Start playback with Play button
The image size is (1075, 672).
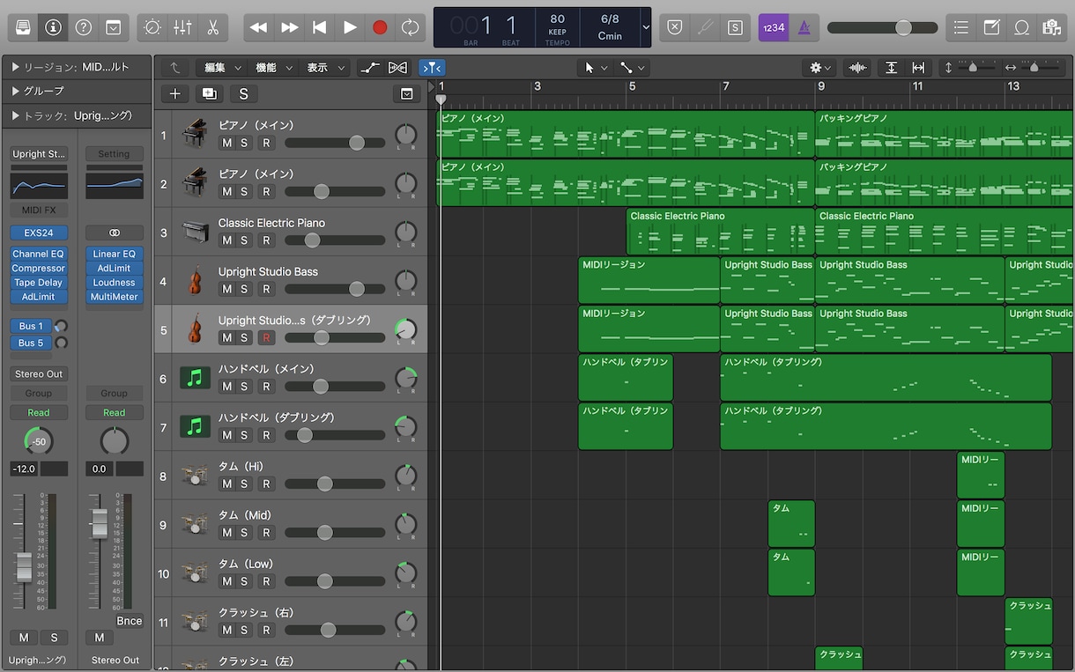point(350,27)
